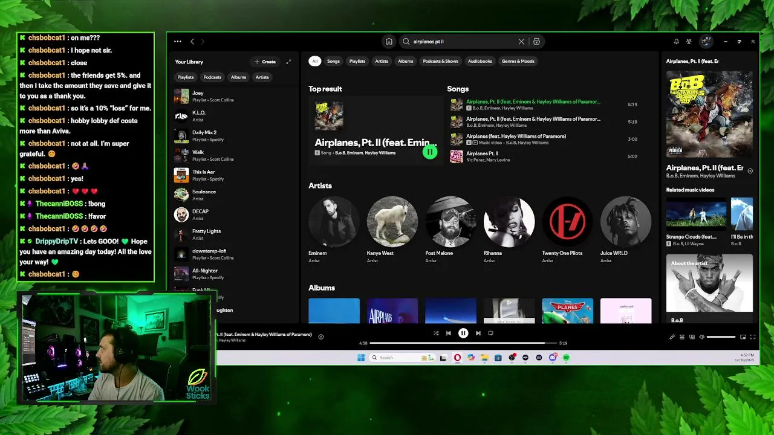Open the top result album art thumbnail

(x=329, y=116)
